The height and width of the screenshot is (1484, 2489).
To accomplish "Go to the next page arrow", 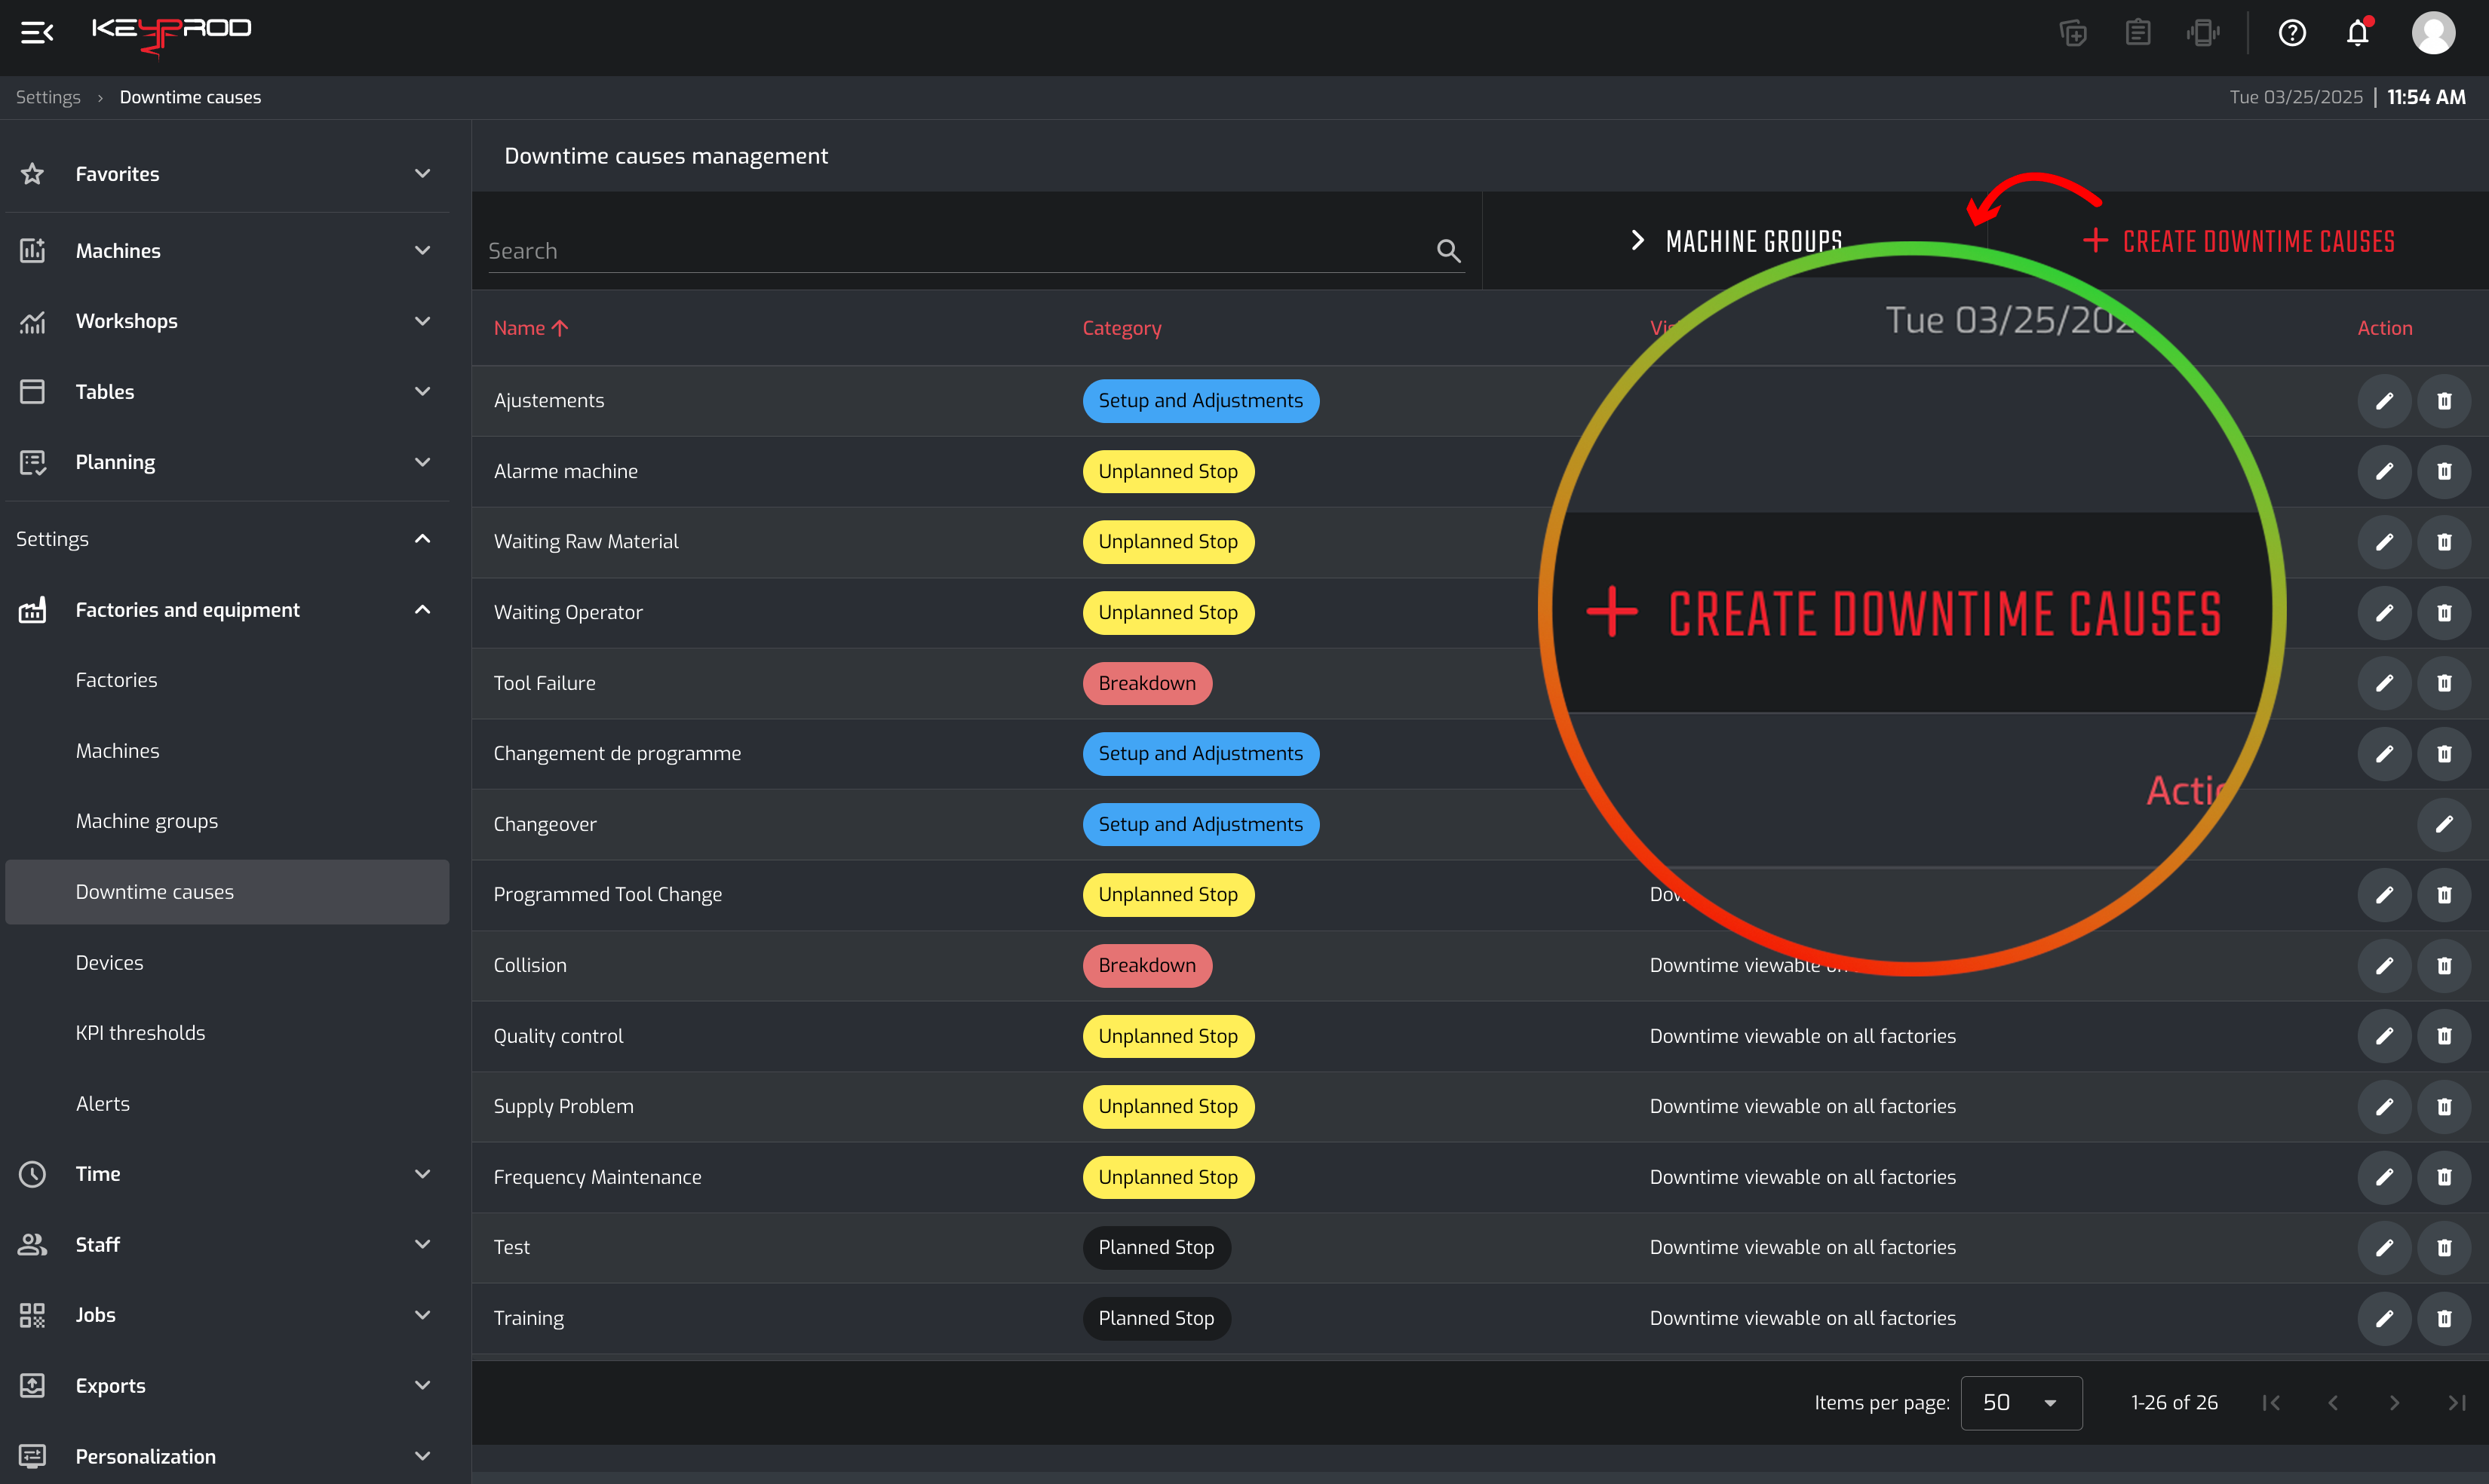I will click(x=2394, y=1403).
